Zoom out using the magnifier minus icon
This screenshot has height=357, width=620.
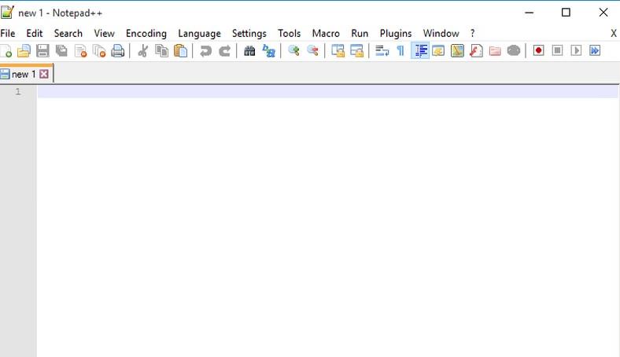pos(313,50)
